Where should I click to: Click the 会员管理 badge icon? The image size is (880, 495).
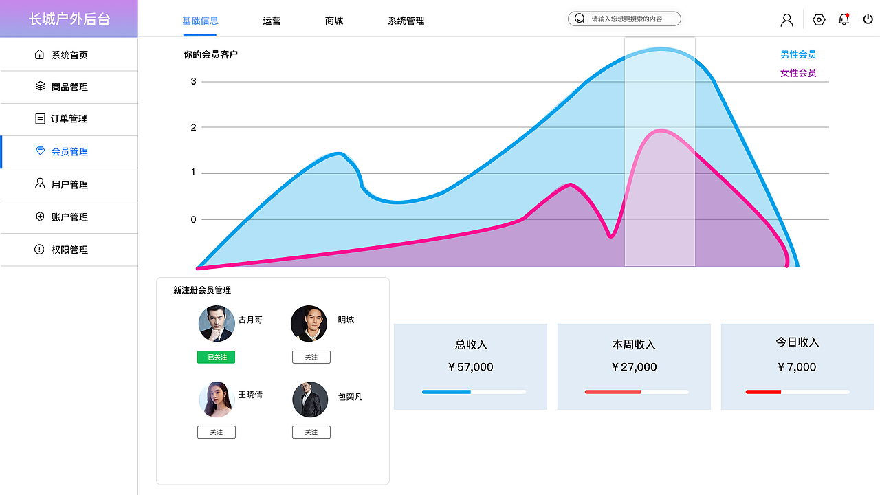(x=39, y=151)
